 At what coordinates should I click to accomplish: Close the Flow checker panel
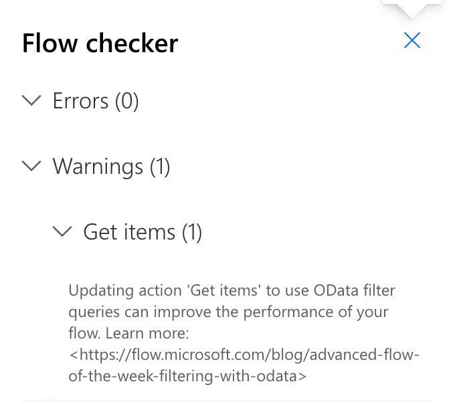pyautogui.click(x=412, y=41)
